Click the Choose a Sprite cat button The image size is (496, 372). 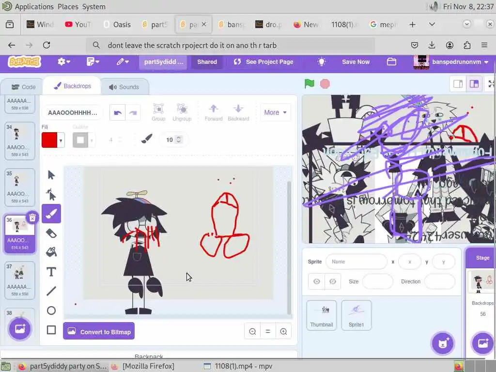pos(443,343)
